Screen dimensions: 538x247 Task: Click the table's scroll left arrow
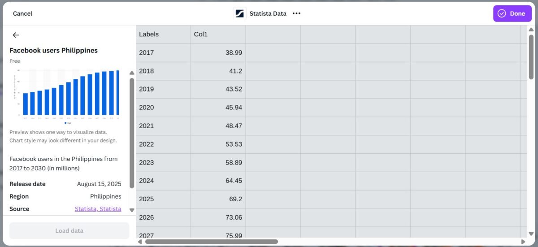click(x=140, y=242)
